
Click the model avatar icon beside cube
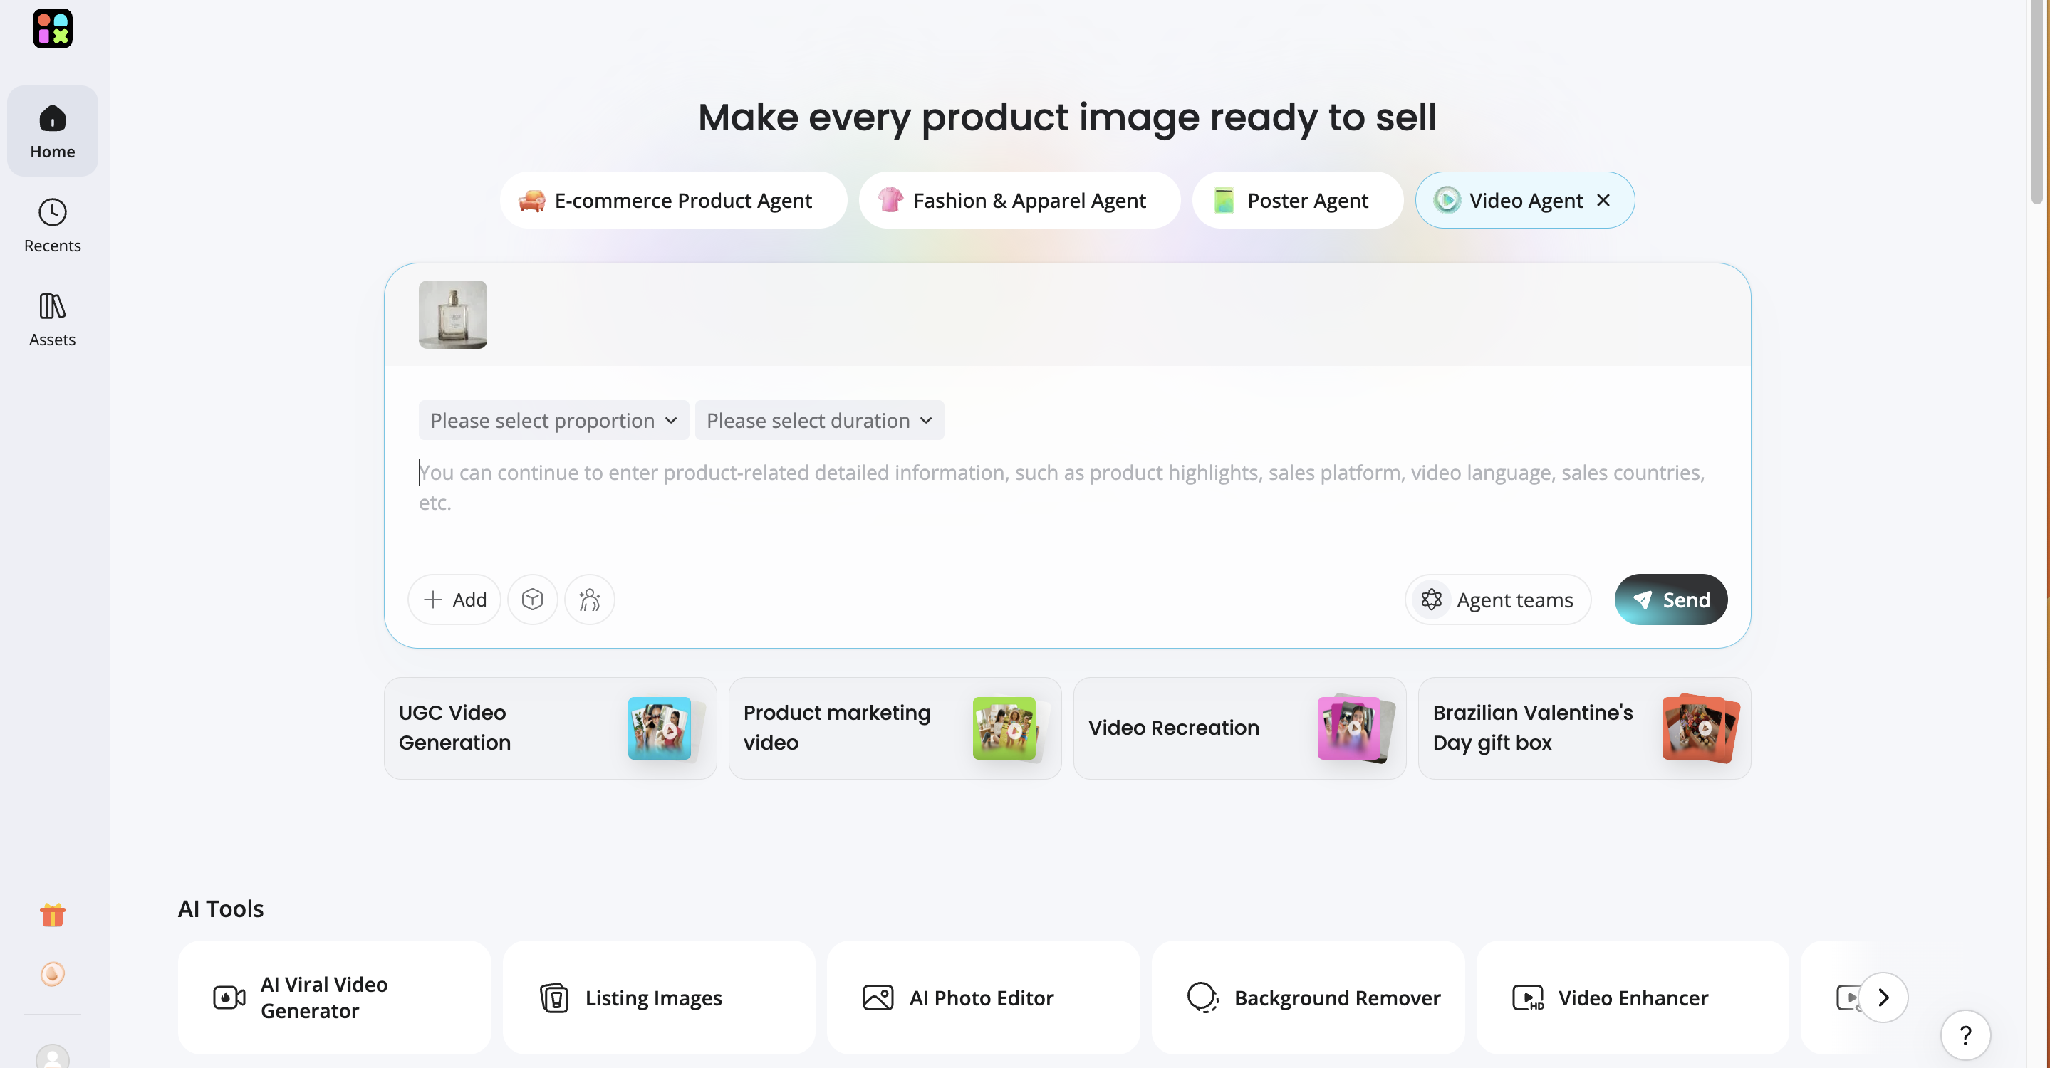coord(590,599)
